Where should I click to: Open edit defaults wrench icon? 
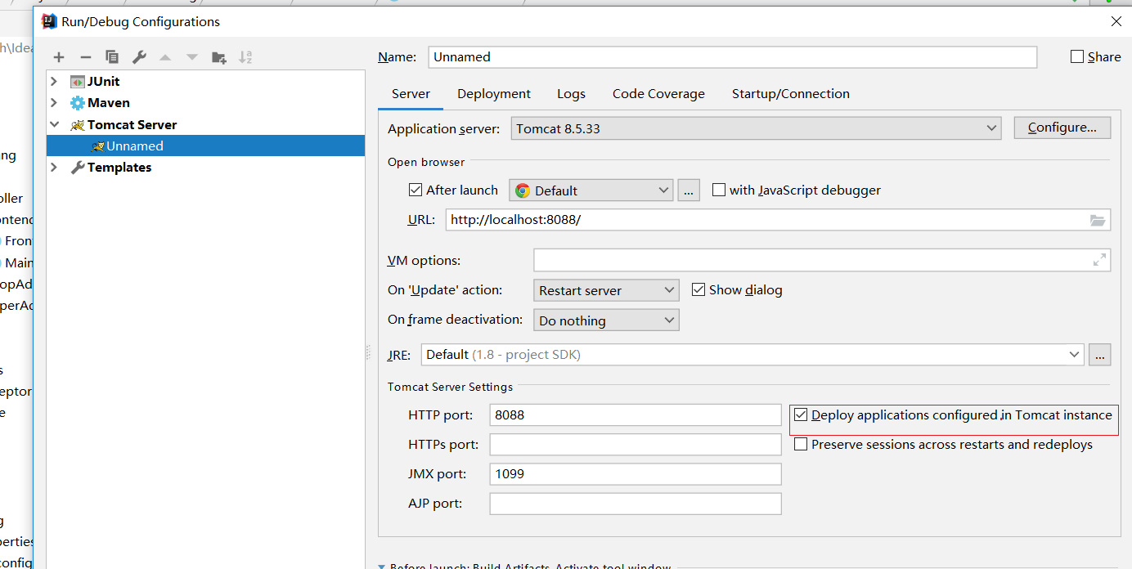pyautogui.click(x=139, y=57)
